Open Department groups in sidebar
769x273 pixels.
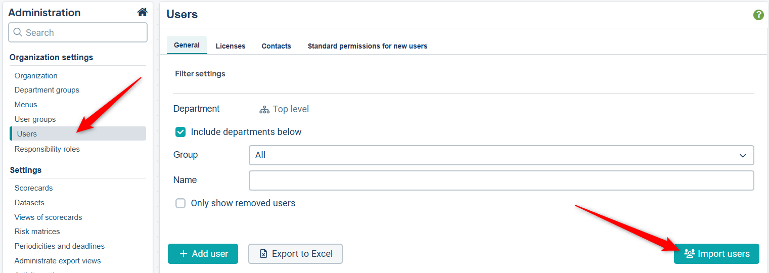click(47, 90)
